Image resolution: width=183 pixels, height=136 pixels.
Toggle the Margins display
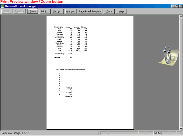click(x=70, y=12)
